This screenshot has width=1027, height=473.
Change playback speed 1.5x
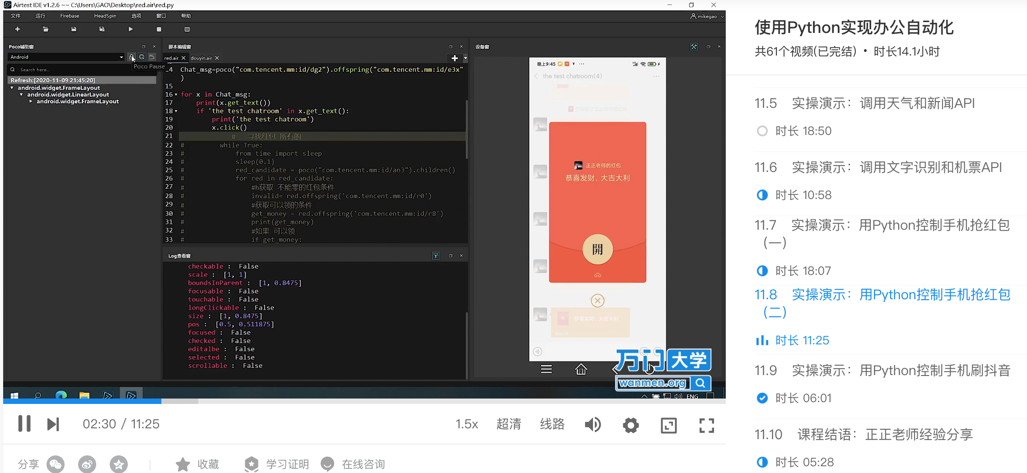pyautogui.click(x=467, y=424)
